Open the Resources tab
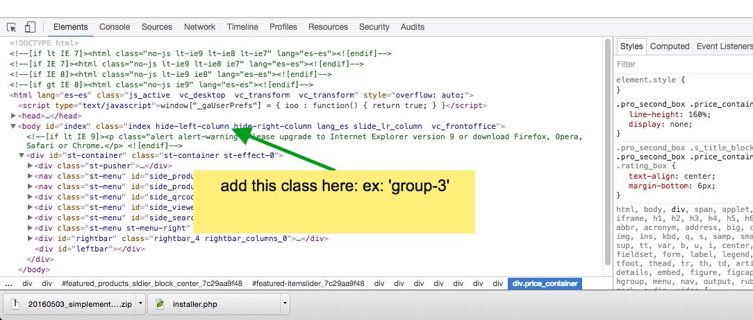 tap(328, 27)
